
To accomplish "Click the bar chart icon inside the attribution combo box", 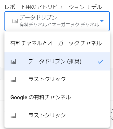I will coord(15,21).
